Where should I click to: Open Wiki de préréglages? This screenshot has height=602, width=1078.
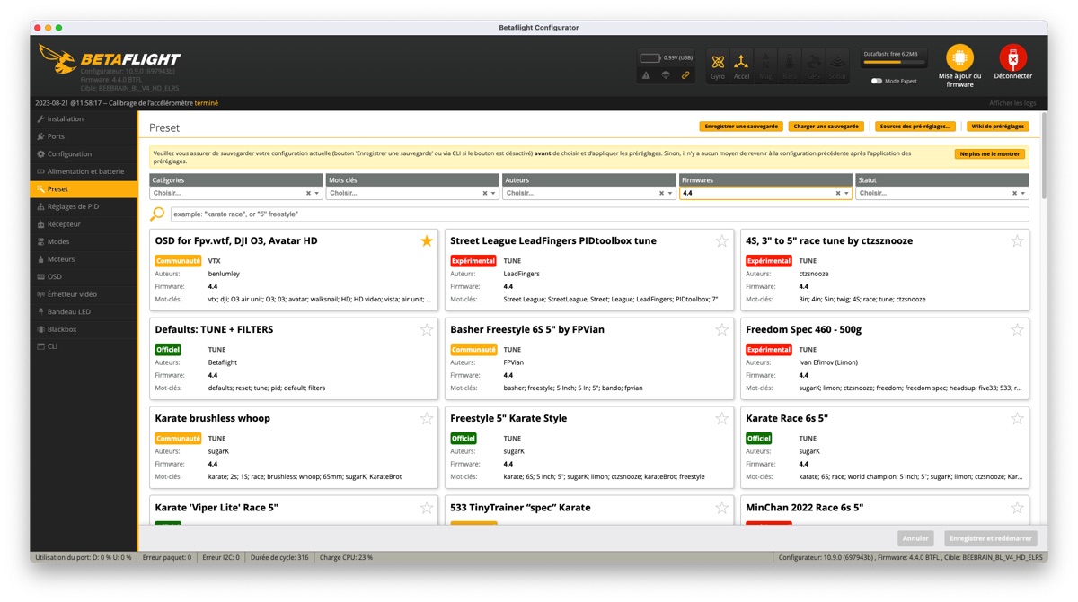(997, 127)
